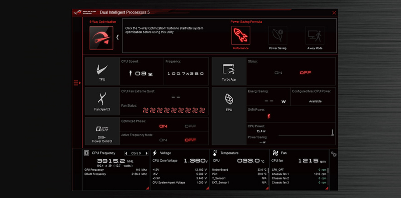401x198 pixels.
Task: Expand the Voltage panel corner triangle
Action: [208, 188]
